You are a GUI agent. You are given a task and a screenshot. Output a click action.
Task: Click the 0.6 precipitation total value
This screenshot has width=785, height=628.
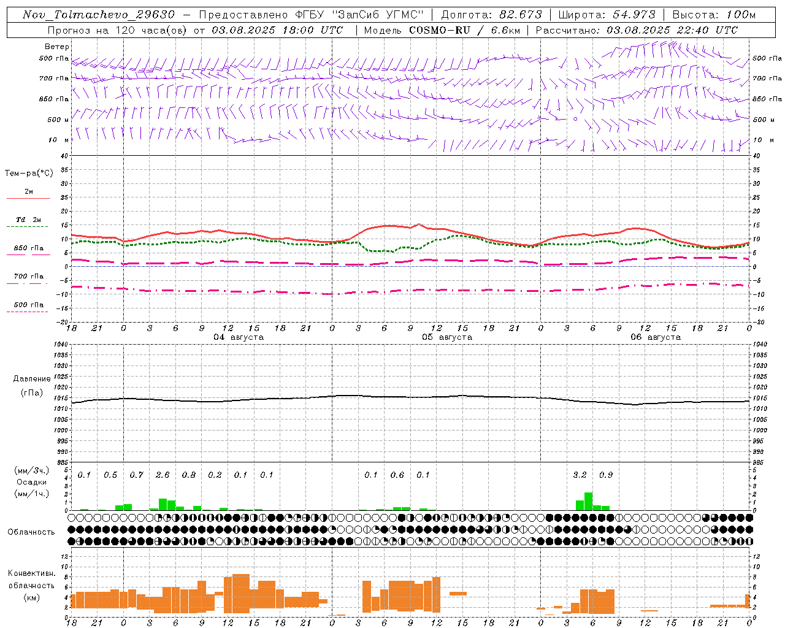[x=397, y=475]
